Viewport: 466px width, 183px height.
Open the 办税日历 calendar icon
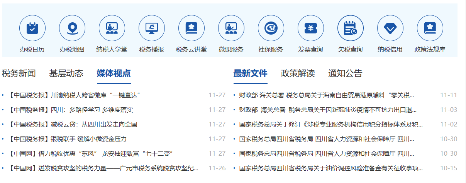32,28
